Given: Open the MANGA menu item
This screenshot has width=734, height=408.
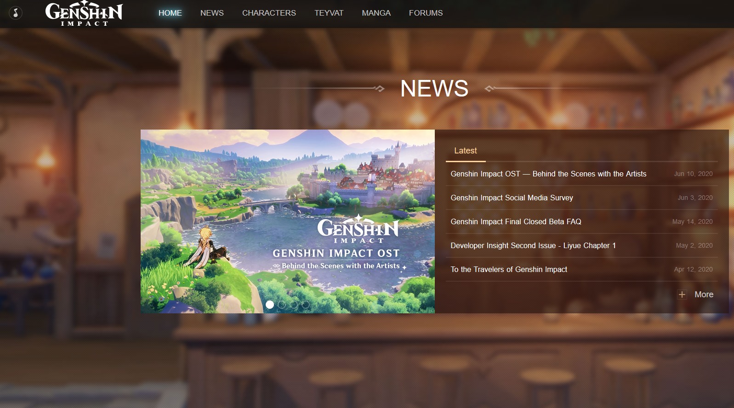Looking at the screenshot, I should tap(376, 13).
